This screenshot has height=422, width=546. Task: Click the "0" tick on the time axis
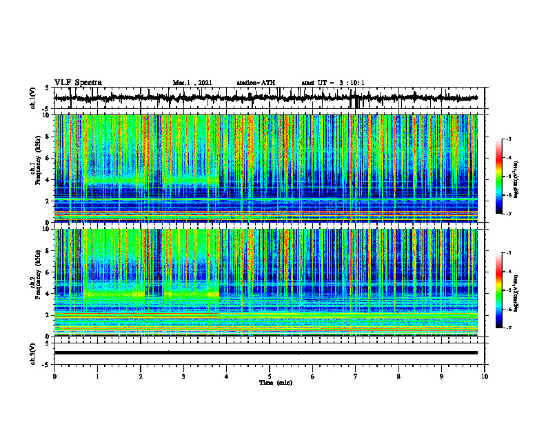(54, 376)
